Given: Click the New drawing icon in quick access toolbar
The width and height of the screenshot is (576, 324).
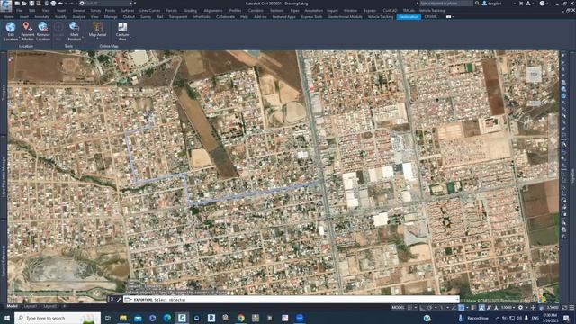Looking at the screenshot, I should (17, 4).
